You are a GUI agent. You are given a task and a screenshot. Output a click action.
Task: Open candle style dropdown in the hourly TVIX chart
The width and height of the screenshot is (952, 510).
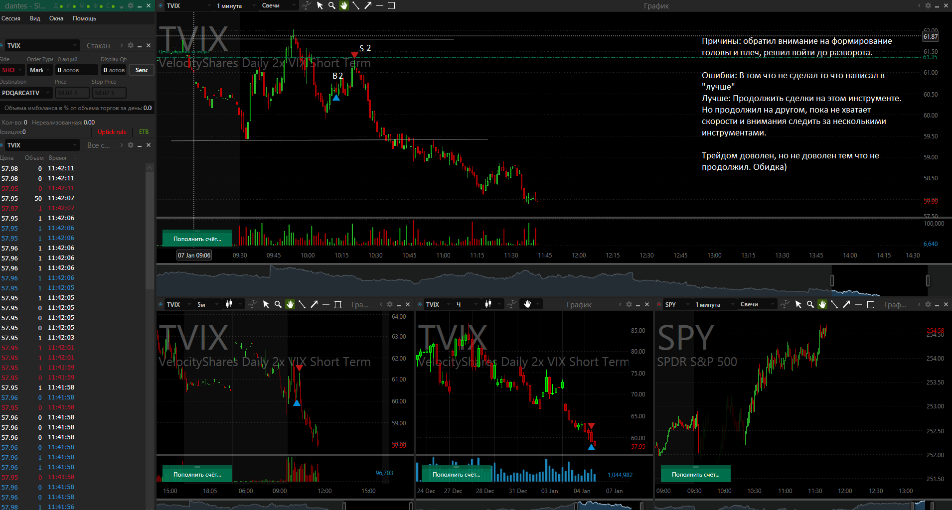click(492, 304)
